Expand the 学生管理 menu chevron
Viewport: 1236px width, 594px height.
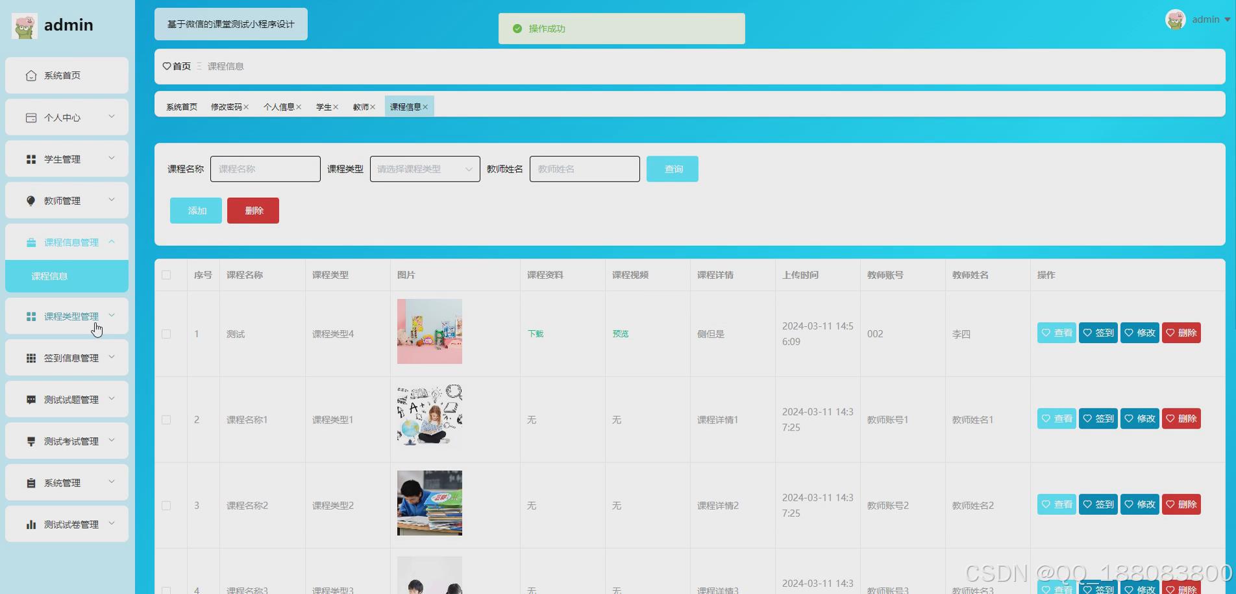click(112, 158)
